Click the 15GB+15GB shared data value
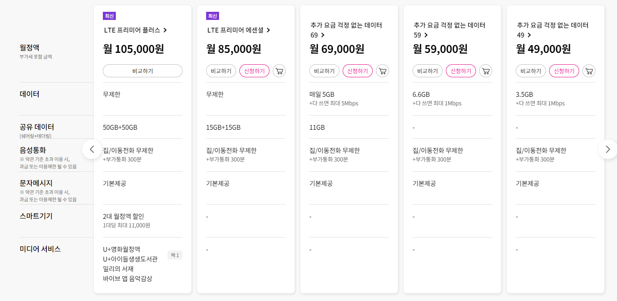The width and height of the screenshot is (617, 301). (224, 127)
